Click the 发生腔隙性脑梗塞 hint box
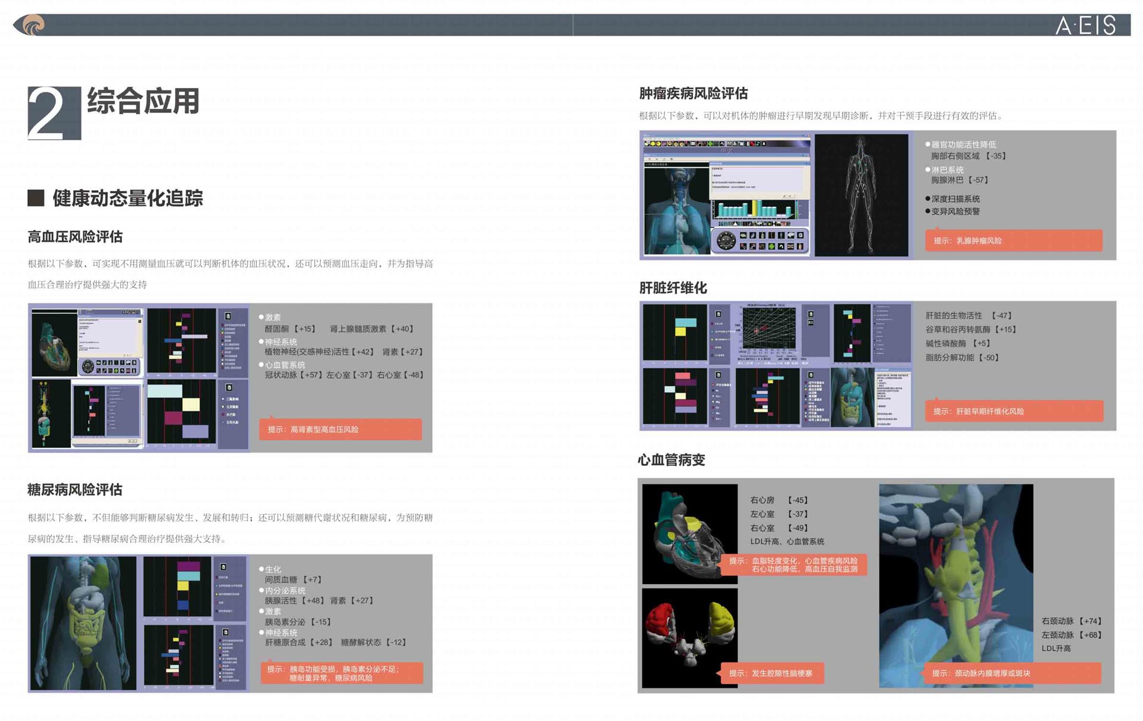Screen dimensions: 1143x721 pyautogui.click(x=772, y=673)
